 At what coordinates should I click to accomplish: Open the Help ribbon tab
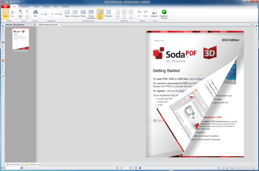55,7
